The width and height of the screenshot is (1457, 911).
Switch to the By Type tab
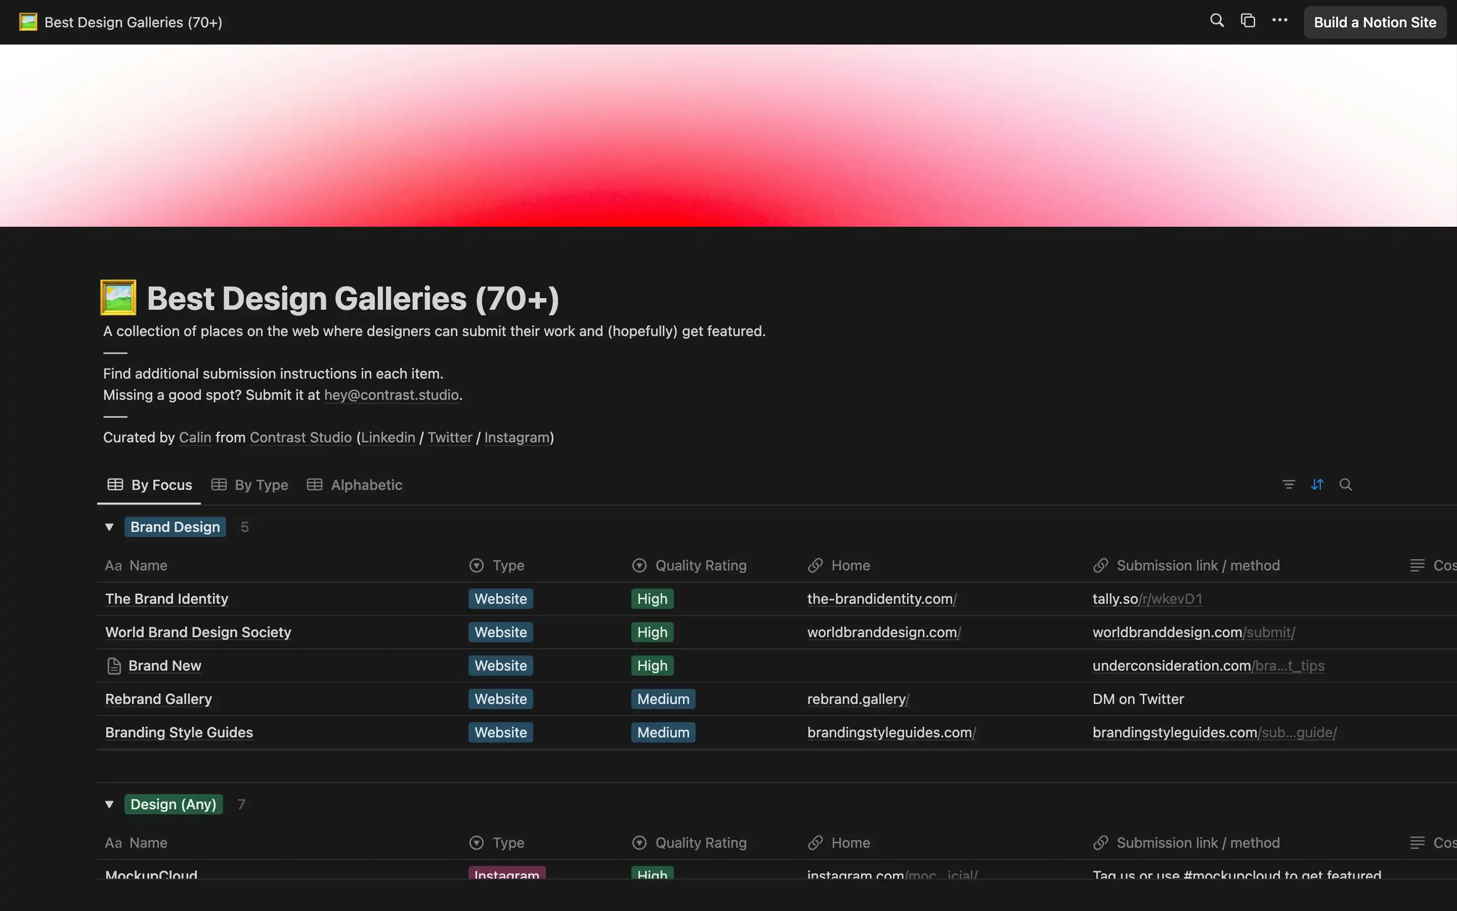[x=250, y=484]
